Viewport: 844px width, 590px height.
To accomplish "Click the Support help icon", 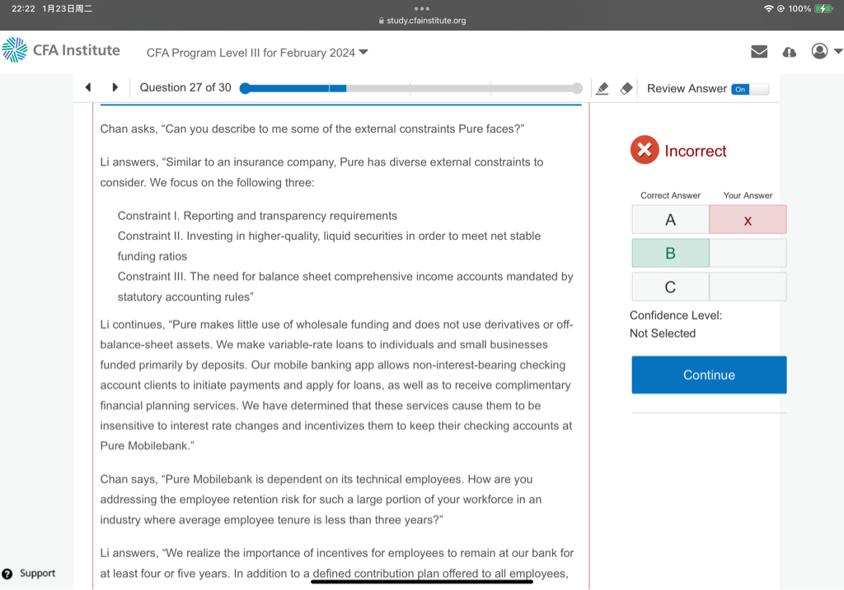I will click(x=7, y=574).
